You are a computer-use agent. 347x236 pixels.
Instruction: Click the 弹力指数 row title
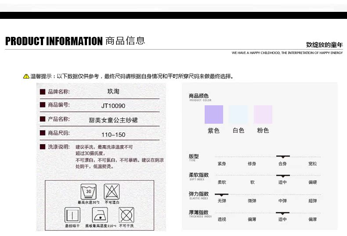[199, 194]
